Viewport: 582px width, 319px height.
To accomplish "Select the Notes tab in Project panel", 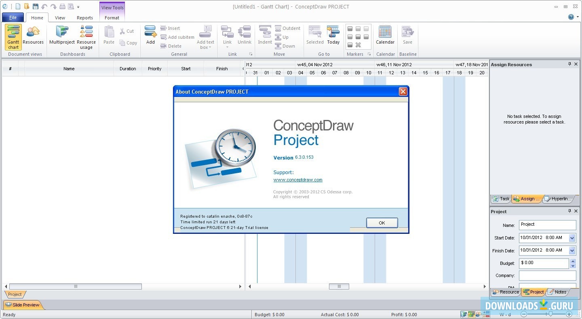I will [x=557, y=292].
